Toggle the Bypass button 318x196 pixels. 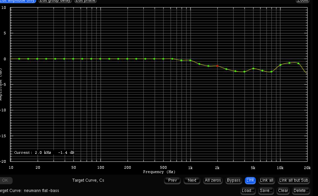tap(234, 180)
